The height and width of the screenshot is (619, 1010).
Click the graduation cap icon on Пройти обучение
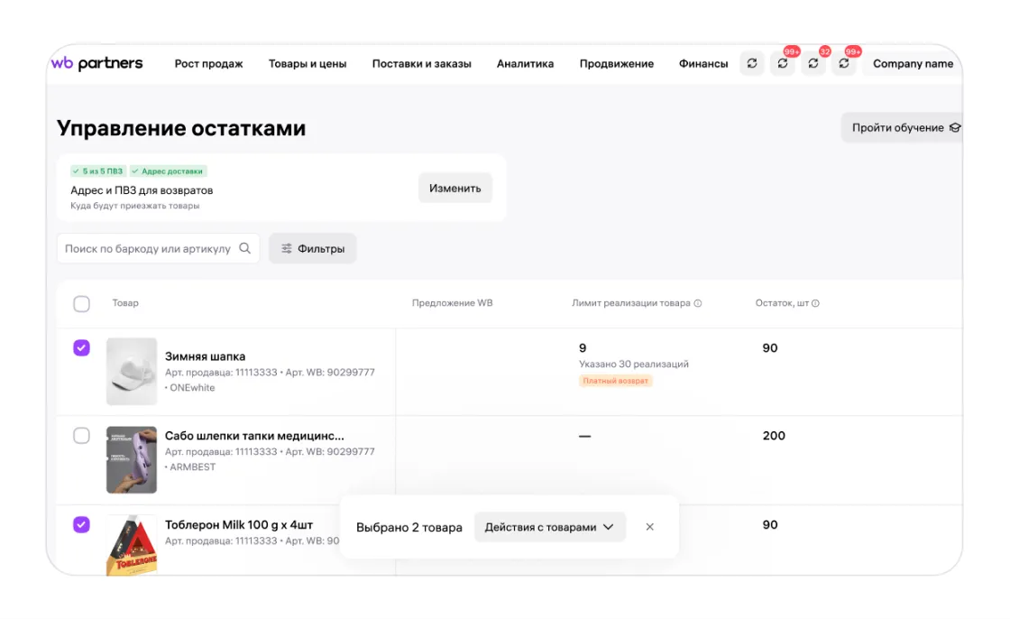click(955, 128)
